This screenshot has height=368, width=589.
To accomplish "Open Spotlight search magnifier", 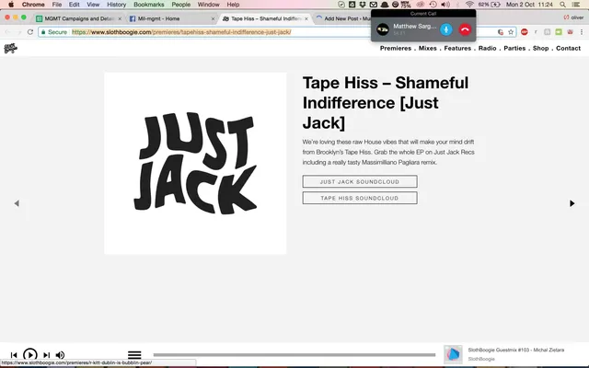I will pyautogui.click(x=562, y=5).
